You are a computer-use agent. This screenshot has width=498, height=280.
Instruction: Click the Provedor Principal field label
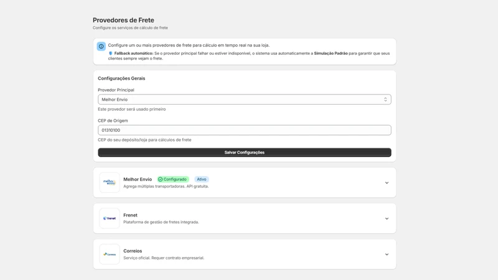pyautogui.click(x=116, y=90)
